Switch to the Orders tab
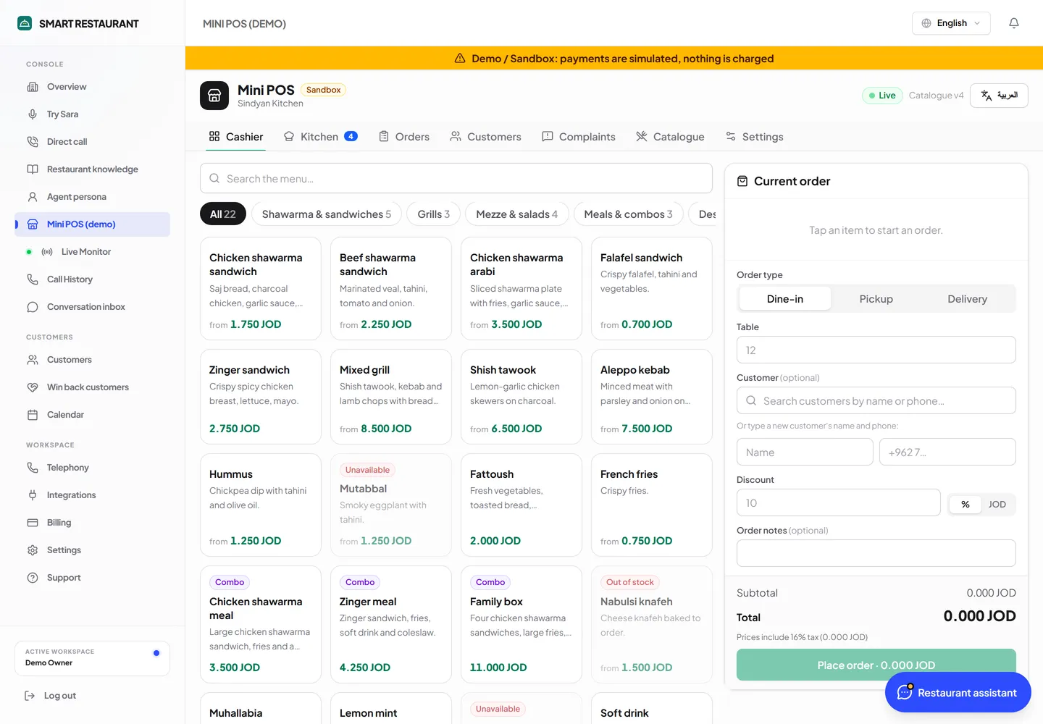 point(404,137)
